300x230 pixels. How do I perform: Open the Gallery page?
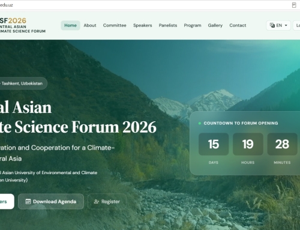coord(215,25)
